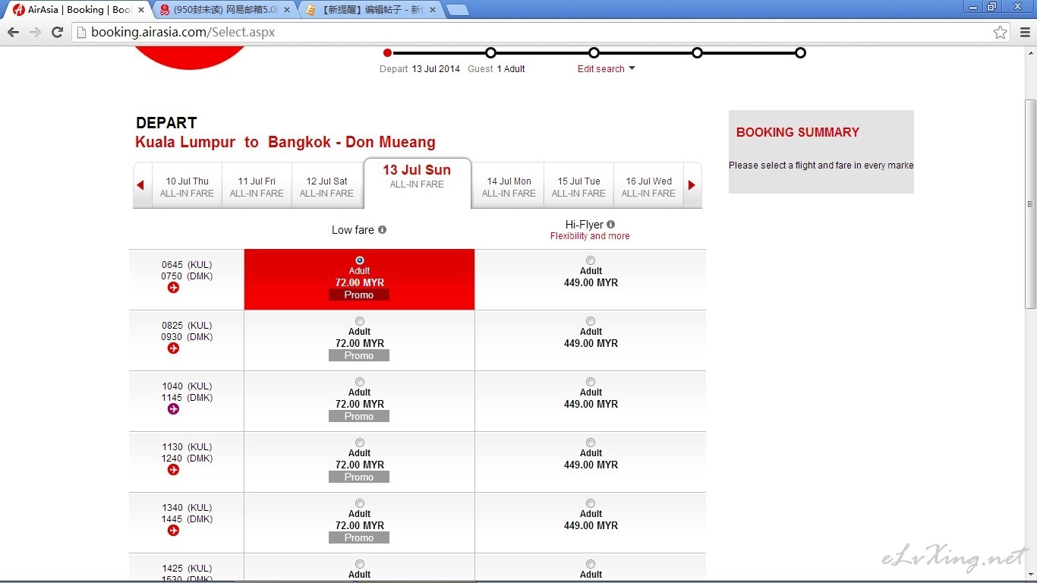Click the Flexibility and more text under Hi-Flyer
The width and height of the screenshot is (1037, 583).
point(590,236)
